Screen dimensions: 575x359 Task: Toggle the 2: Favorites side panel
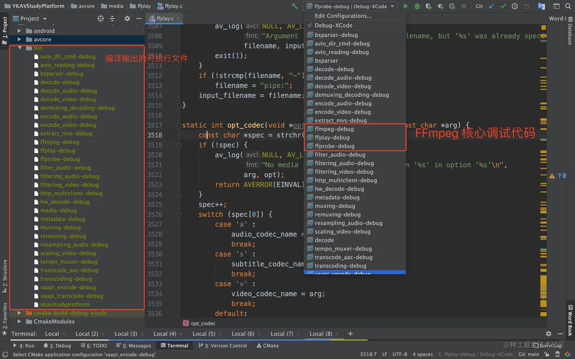pos(5,319)
